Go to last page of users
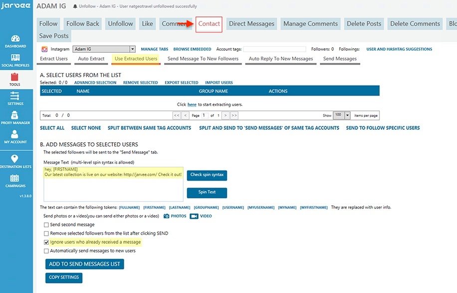This screenshot has width=457, height=293. click(x=234, y=115)
